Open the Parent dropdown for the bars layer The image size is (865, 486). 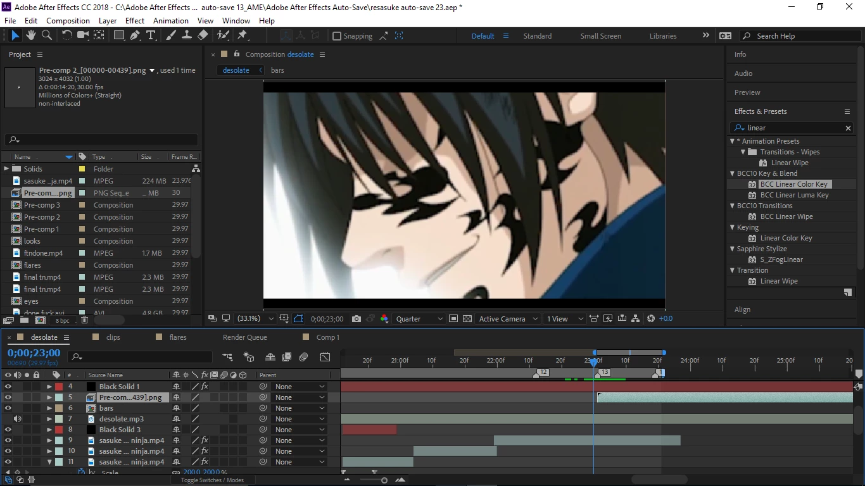coord(300,408)
